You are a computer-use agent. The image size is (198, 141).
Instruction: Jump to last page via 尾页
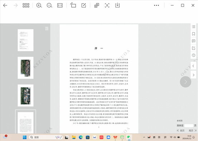click(193, 131)
